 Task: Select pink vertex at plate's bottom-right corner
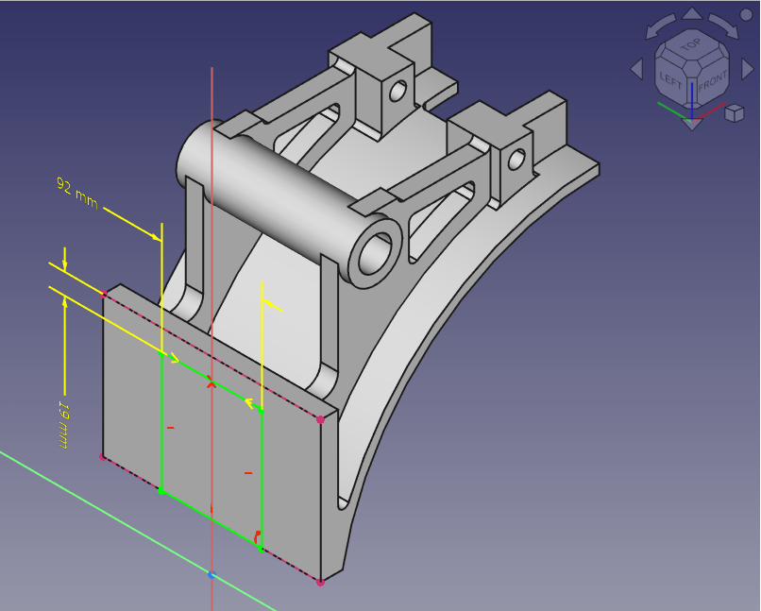321,583
